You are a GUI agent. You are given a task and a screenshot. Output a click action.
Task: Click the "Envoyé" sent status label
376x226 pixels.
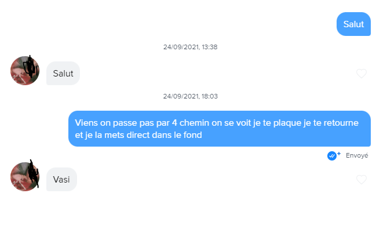tap(357, 156)
